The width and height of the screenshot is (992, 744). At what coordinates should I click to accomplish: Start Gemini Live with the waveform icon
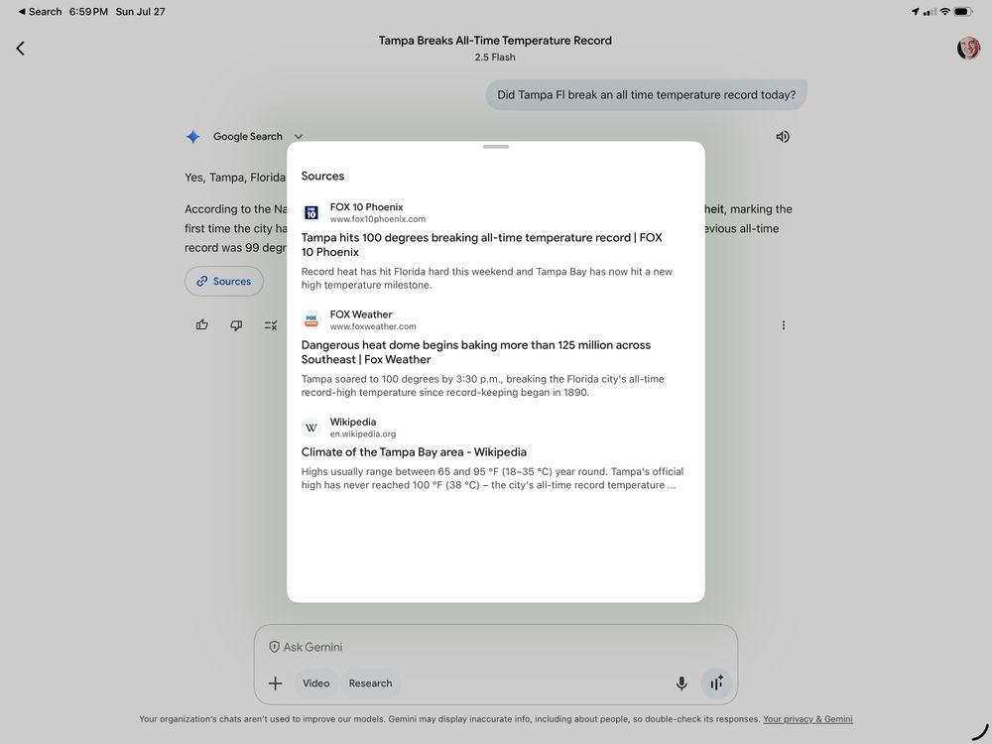click(716, 683)
